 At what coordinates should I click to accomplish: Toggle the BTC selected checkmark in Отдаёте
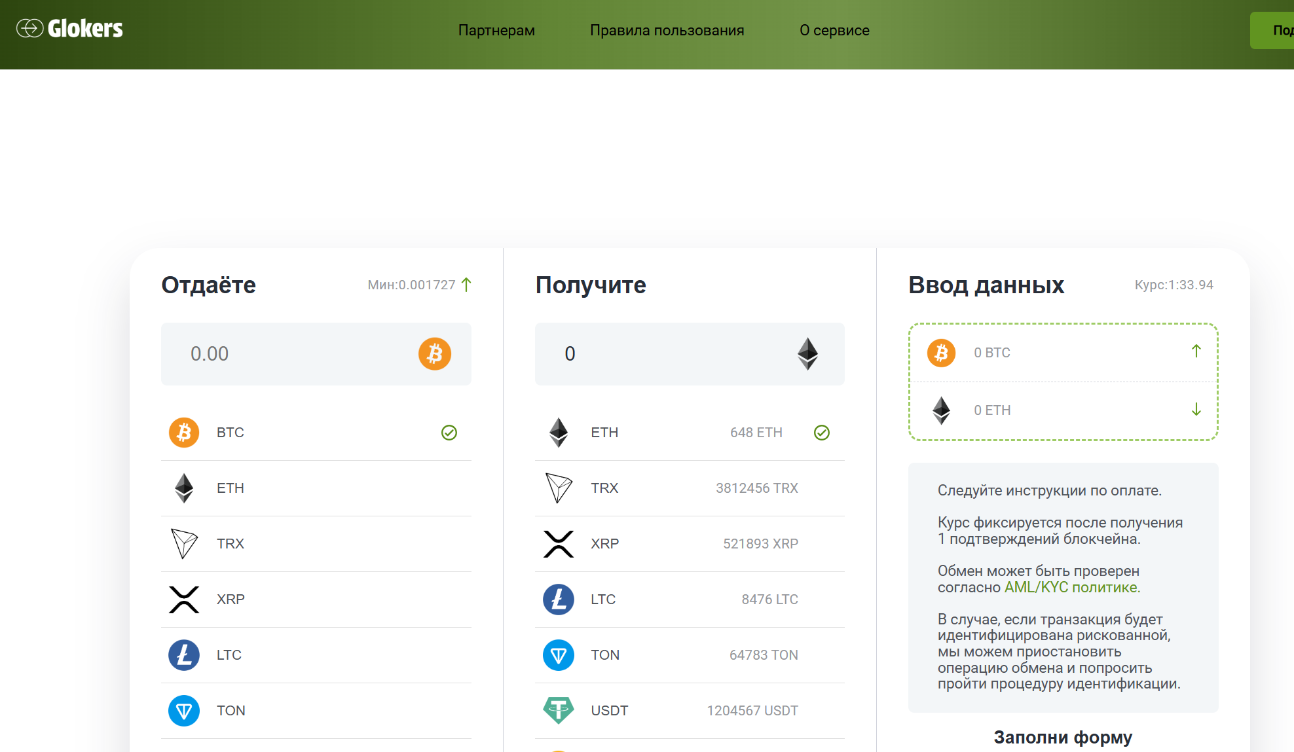pos(449,433)
